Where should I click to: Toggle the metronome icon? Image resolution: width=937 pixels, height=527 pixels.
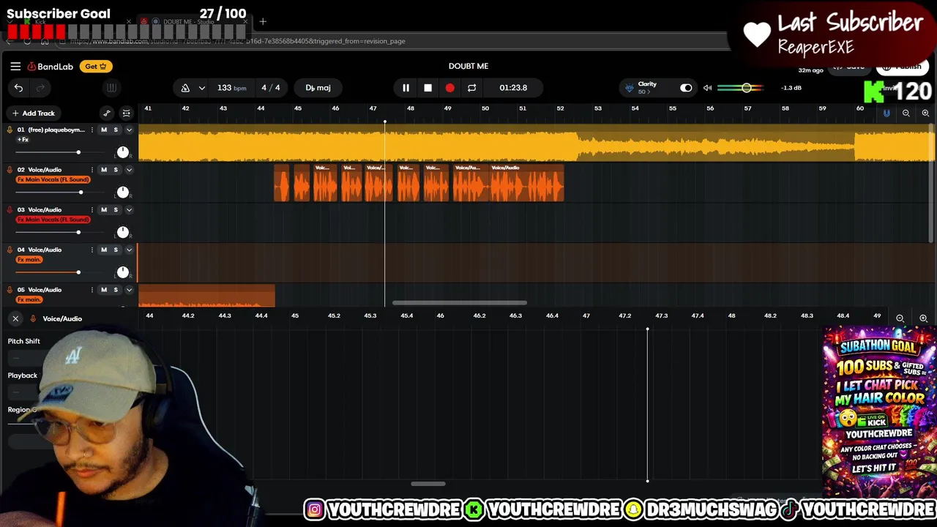[x=185, y=88]
